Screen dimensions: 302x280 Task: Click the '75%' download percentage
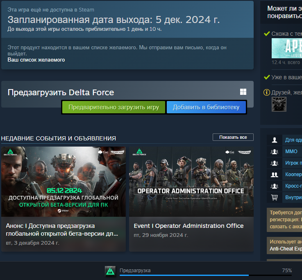[287, 270]
